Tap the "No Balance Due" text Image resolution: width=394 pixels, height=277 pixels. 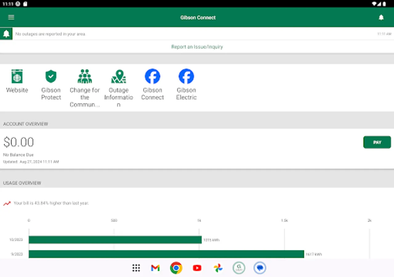click(18, 155)
